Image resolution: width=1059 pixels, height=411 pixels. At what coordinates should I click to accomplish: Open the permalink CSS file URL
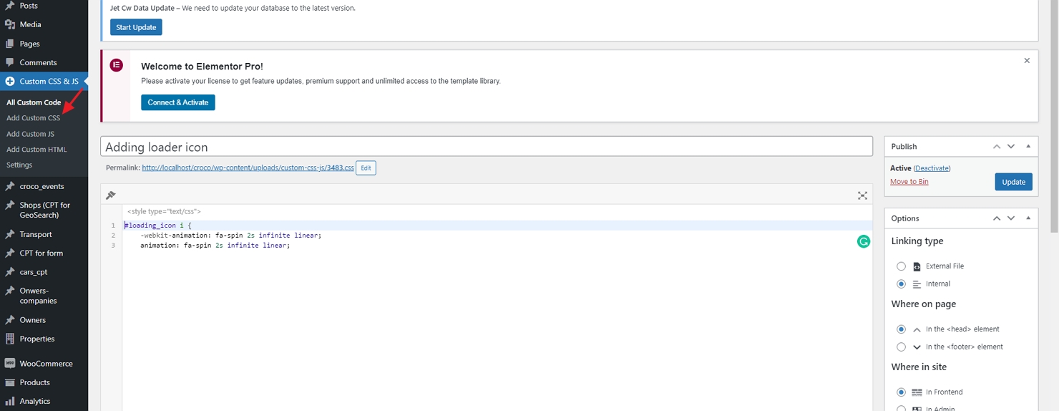click(248, 168)
